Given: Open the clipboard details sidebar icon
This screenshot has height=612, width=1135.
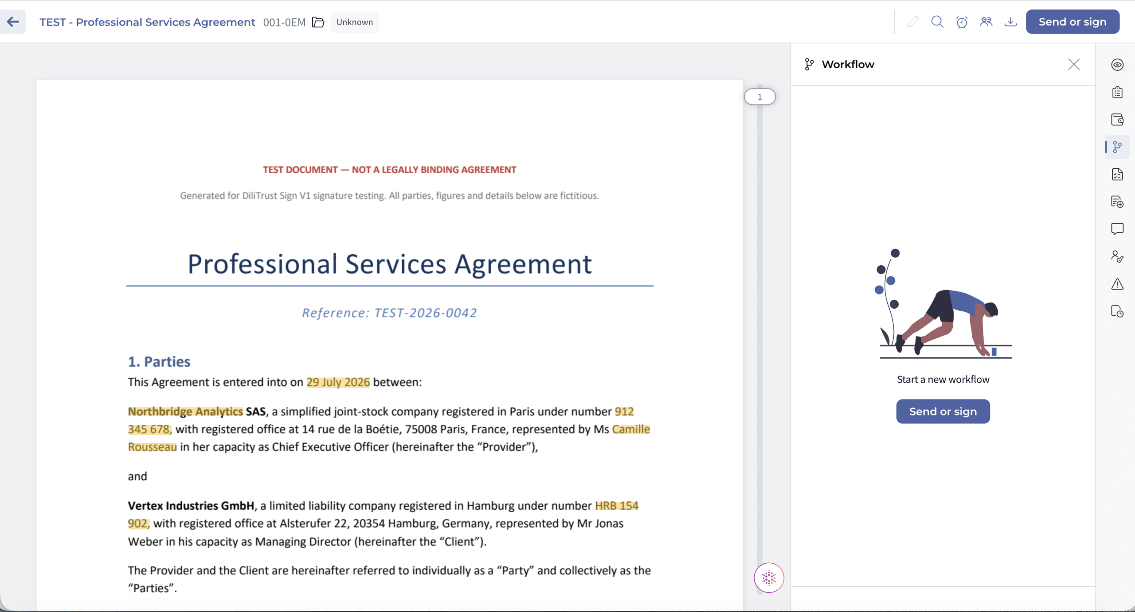Looking at the screenshot, I should click(x=1117, y=92).
